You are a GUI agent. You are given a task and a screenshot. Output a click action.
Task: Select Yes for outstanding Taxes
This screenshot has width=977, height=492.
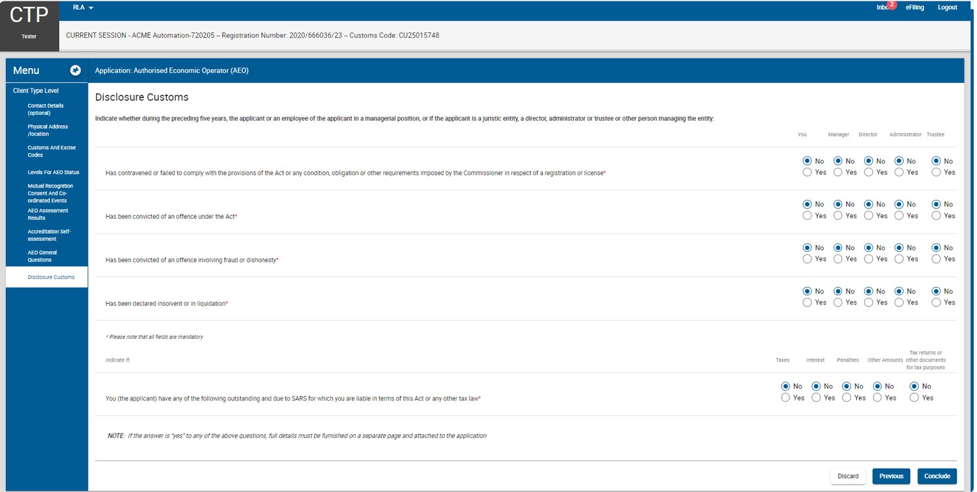[x=785, y=398]
